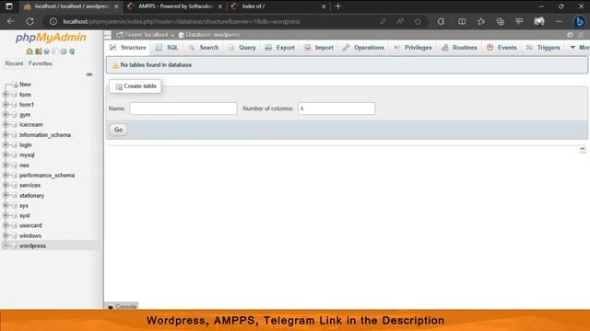The width and height of the screenshot is (590, 331).
Task: Open Edge Settings and more ellipsis
Action: [560, 21]
